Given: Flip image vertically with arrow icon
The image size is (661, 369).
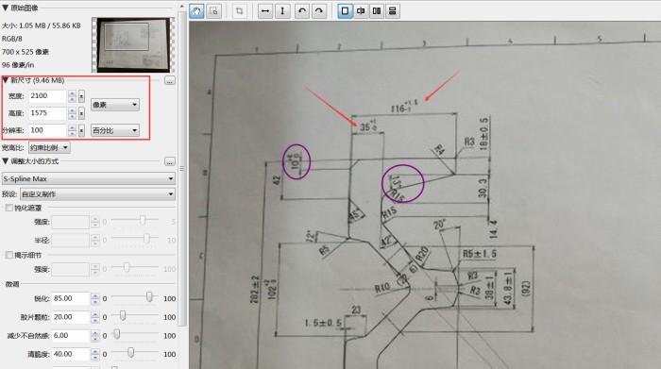Looking at the screenshot, I should 282,11.
